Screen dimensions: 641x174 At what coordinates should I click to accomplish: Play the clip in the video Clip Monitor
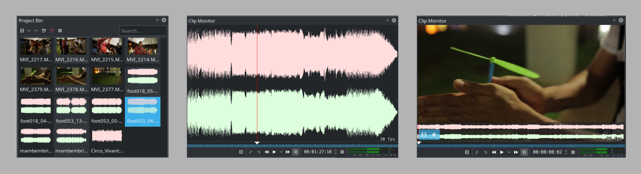[x=502, y=152]
